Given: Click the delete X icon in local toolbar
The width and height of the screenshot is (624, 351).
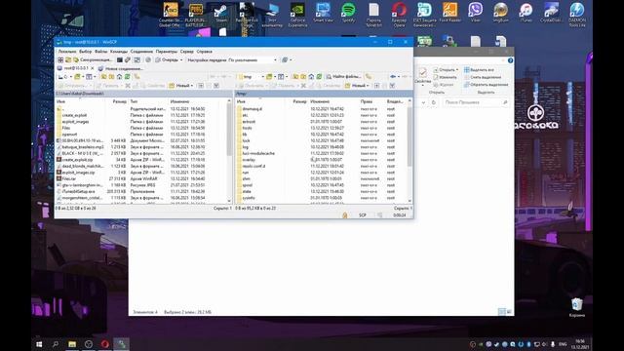Looking at the screenshot, I should coord(128,86).
